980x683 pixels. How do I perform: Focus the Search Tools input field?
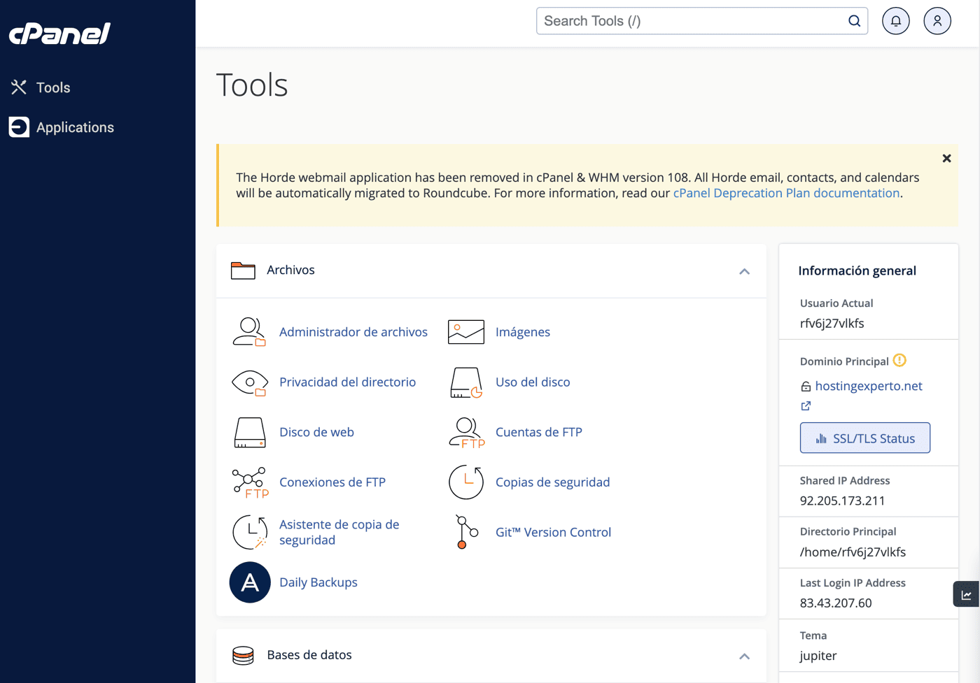(x=702, y=21)
